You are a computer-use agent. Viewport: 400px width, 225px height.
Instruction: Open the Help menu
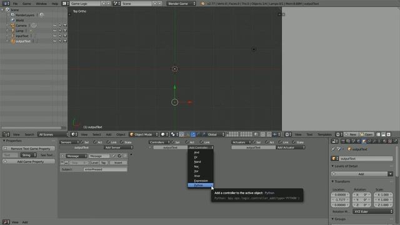click(54, 4)
